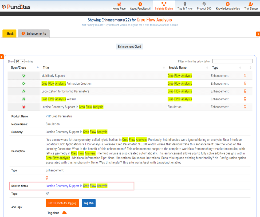Expand the left orange side panel arrow
This screenshot has height=217, width=260.
click(x=2, y=57)
